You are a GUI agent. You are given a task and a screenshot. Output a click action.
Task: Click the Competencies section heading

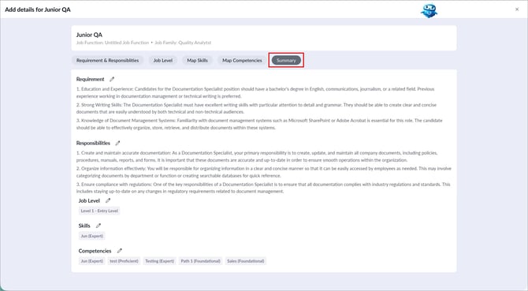coord(95,251)
